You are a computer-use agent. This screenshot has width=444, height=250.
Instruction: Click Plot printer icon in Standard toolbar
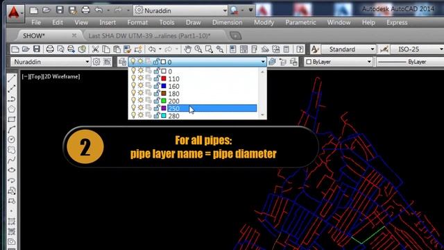[x=50, y=49]
